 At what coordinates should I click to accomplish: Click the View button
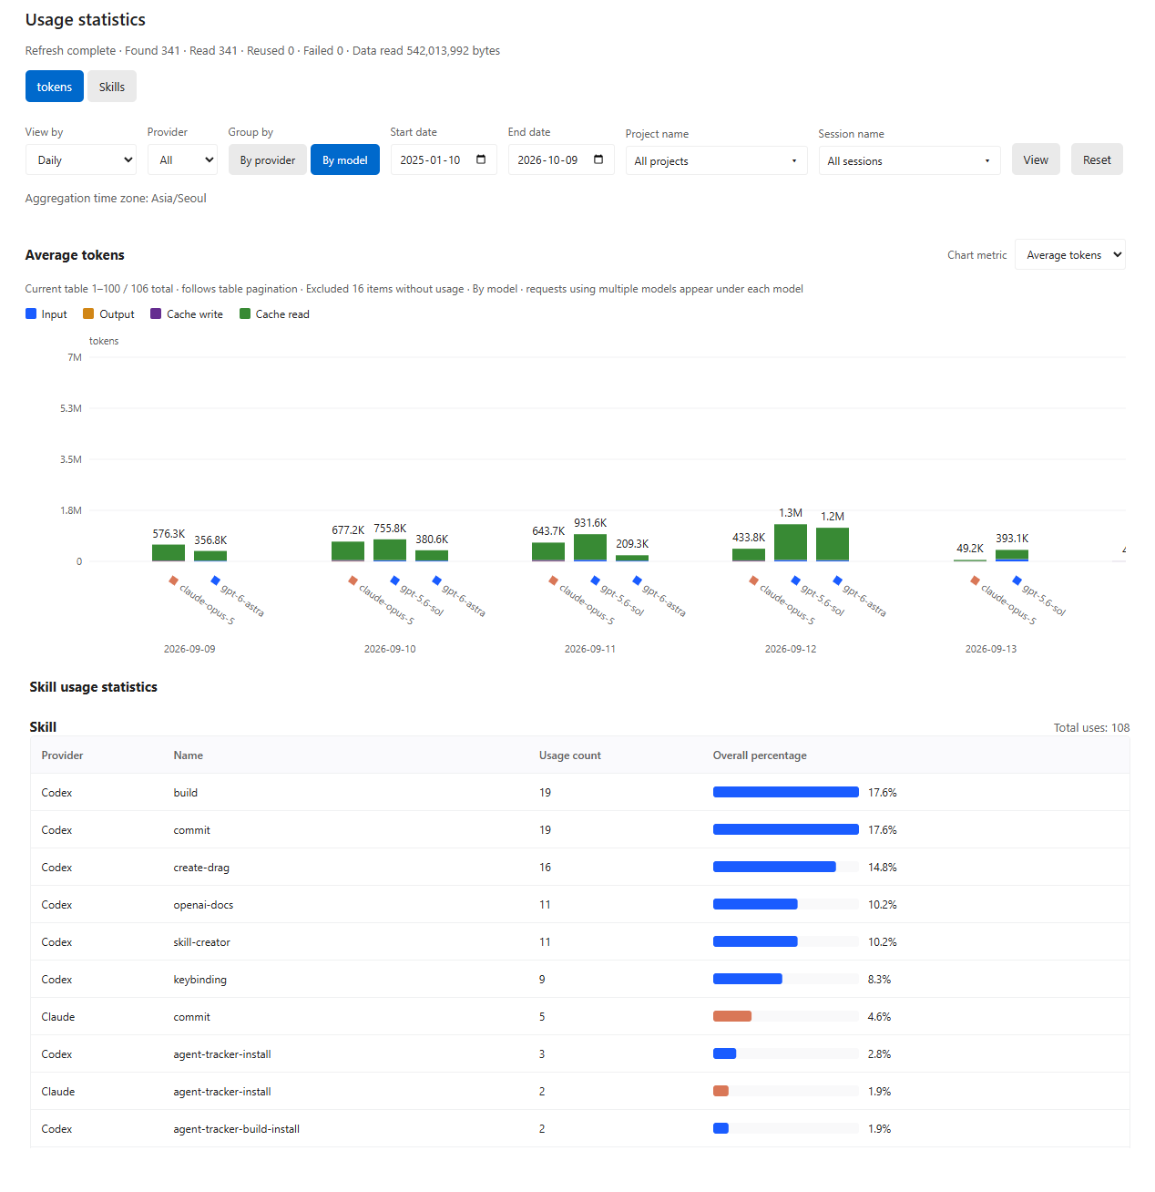1036,159
